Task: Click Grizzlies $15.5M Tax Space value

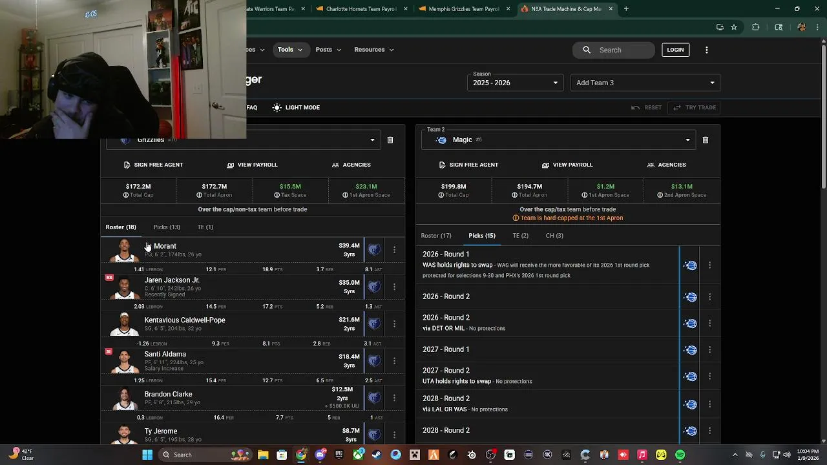Action: pyautogui.click(x=290, y=187)
